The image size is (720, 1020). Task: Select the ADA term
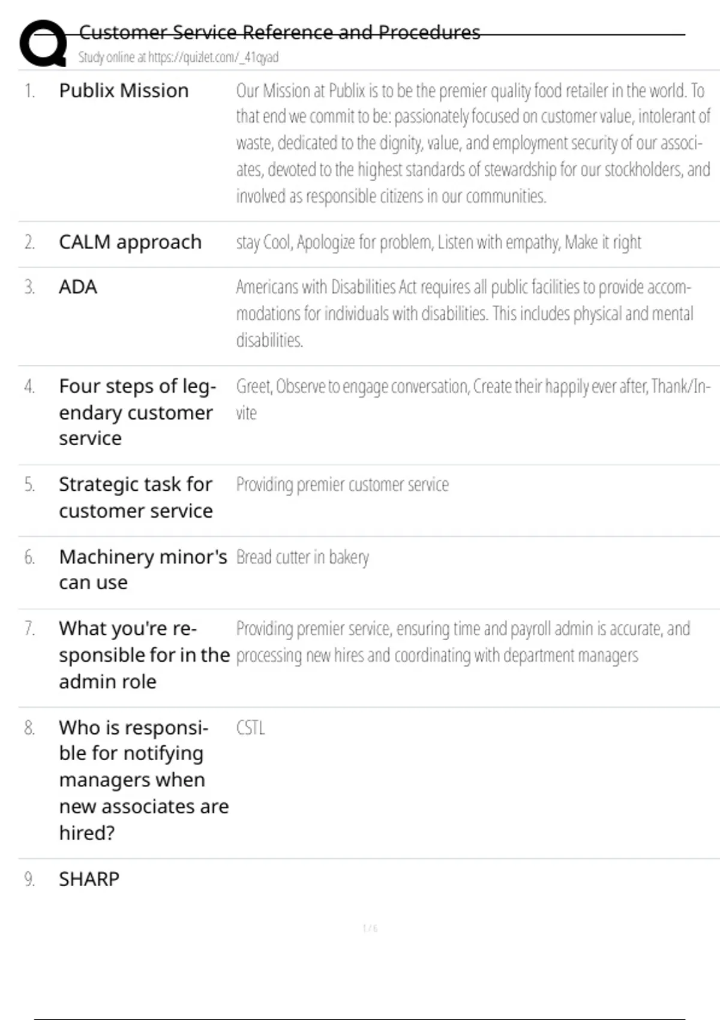click(x=78, y=287)
